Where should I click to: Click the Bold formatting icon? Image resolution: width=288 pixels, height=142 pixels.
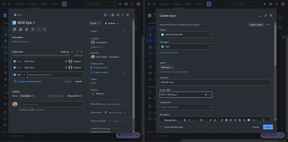click(185, 120)
